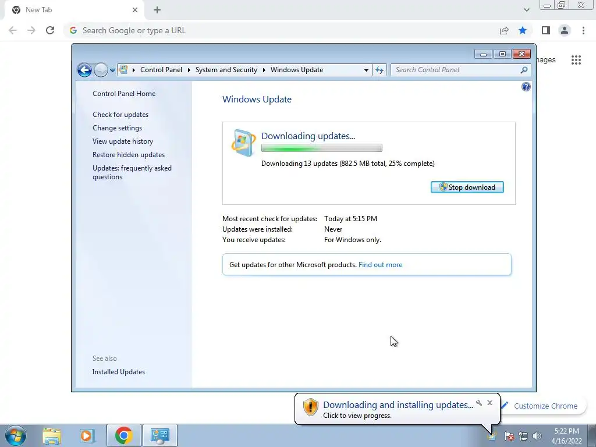Click the Back arrow in Control Panel window
Image resolution: width=596 pixels, height=447 pixels.
coord(84,70)
